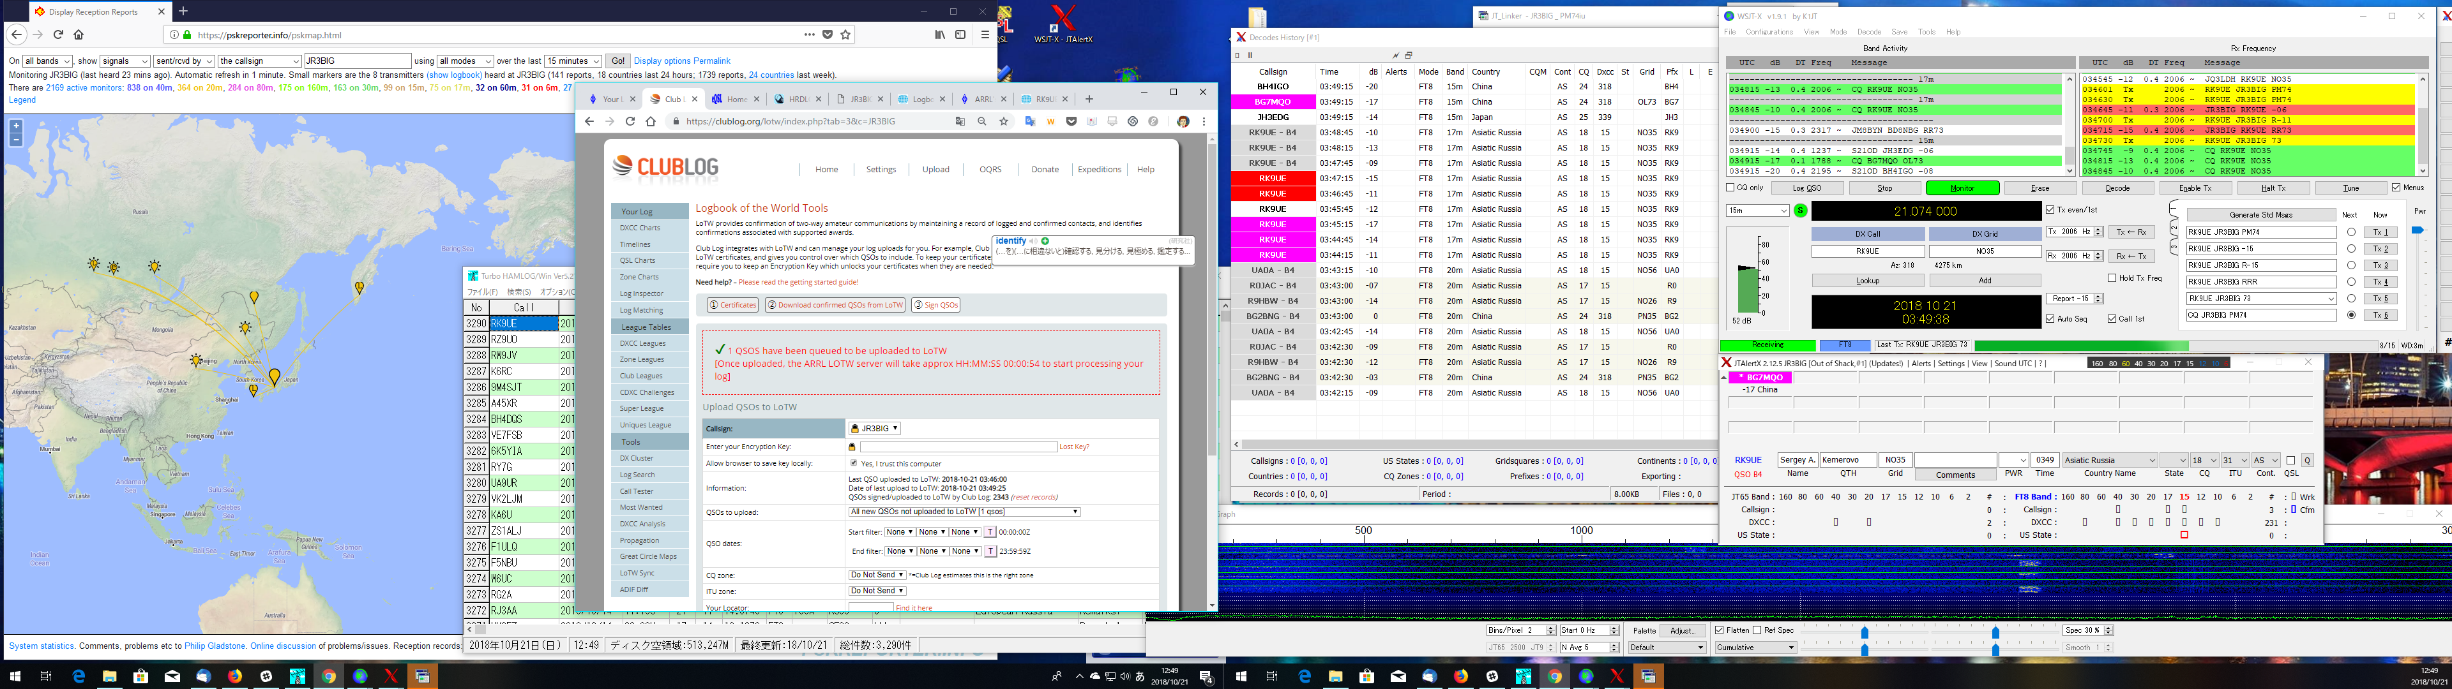Screen dimensions: 2452x689
Task: Select Next radio button for Tx 3 message
Action: (x=2351, y=265)
